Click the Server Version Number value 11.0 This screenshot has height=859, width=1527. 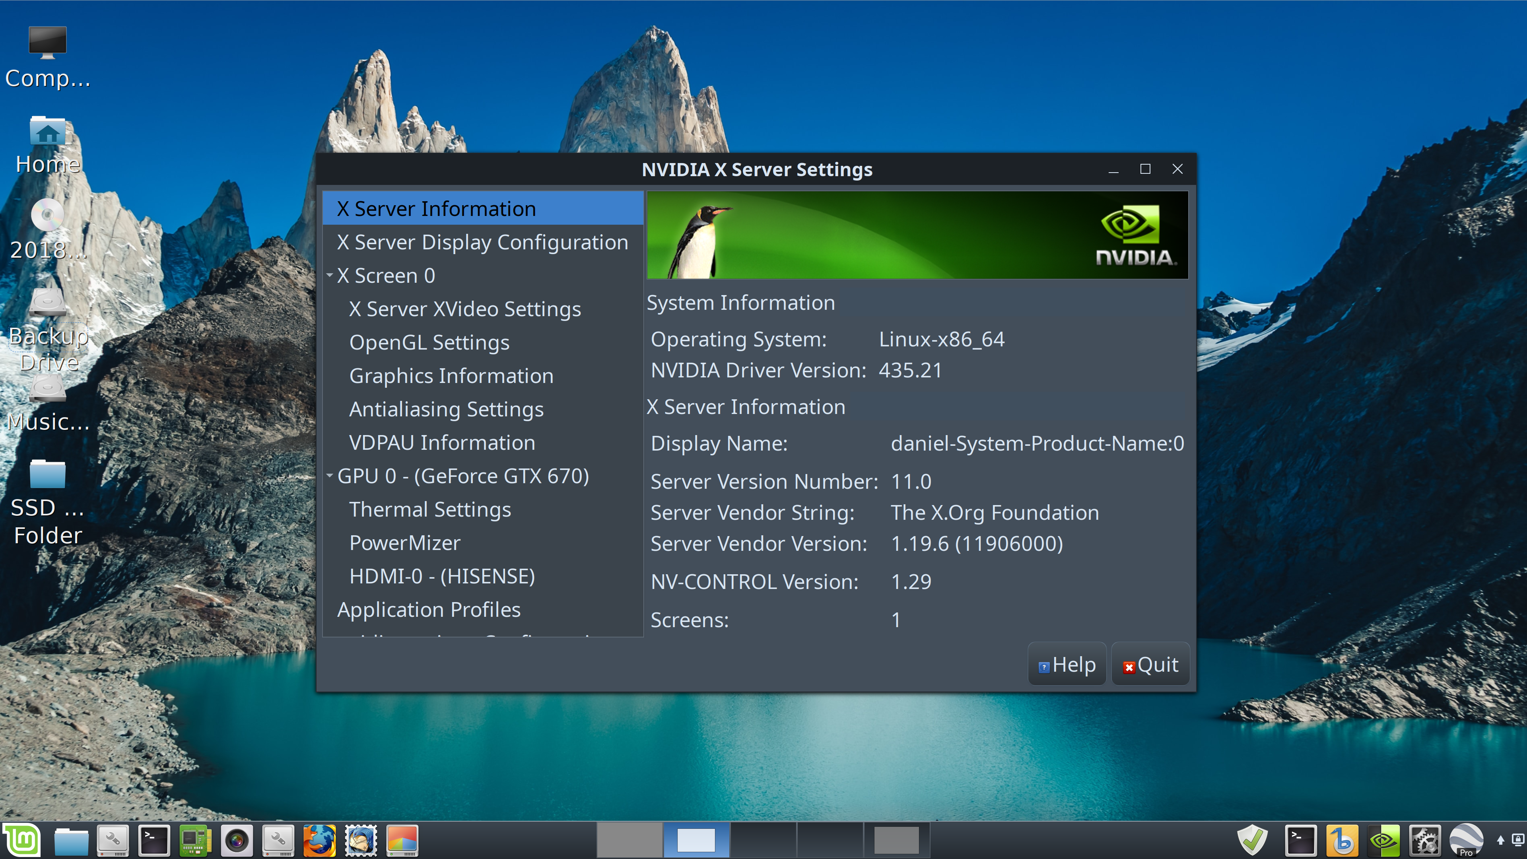[911, 481]
